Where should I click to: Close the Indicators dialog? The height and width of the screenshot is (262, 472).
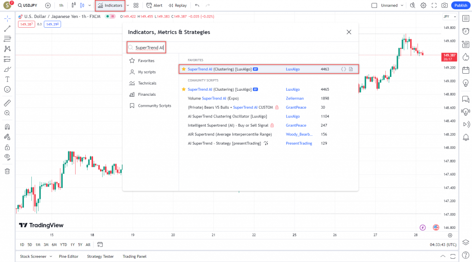(349, 32)
